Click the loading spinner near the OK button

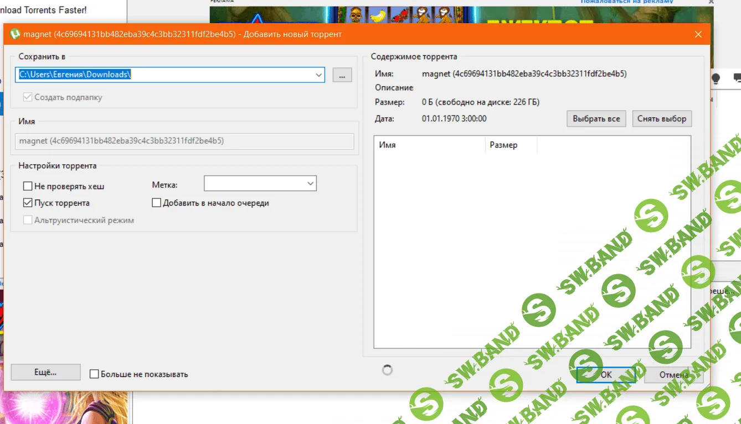[388, 370]
